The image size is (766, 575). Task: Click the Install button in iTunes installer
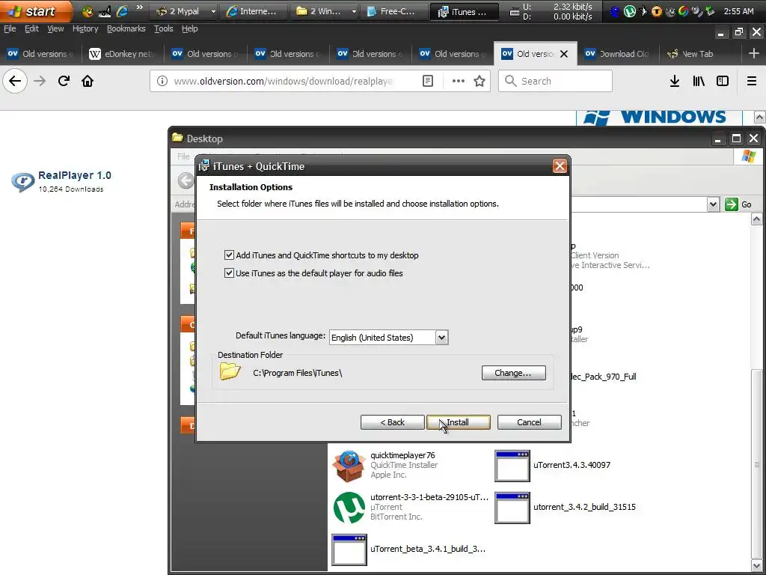pos(459,422)
